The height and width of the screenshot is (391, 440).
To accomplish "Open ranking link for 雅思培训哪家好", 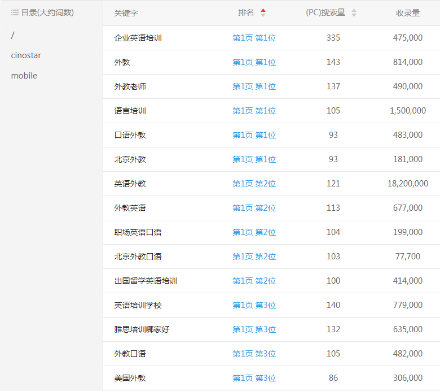I will [x=254, y=329].
